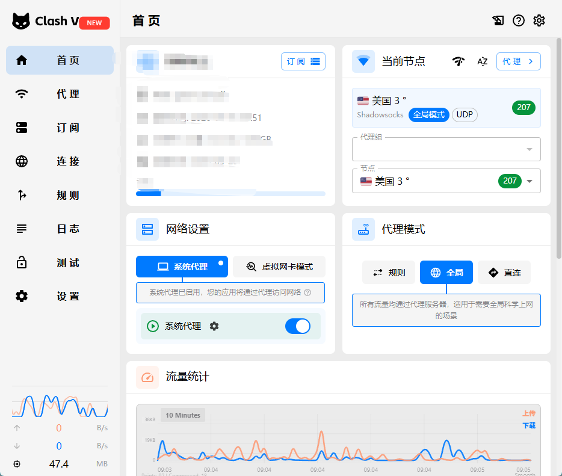
Task: Click the 207 latency badge on node card
Action: coord(523,108)
